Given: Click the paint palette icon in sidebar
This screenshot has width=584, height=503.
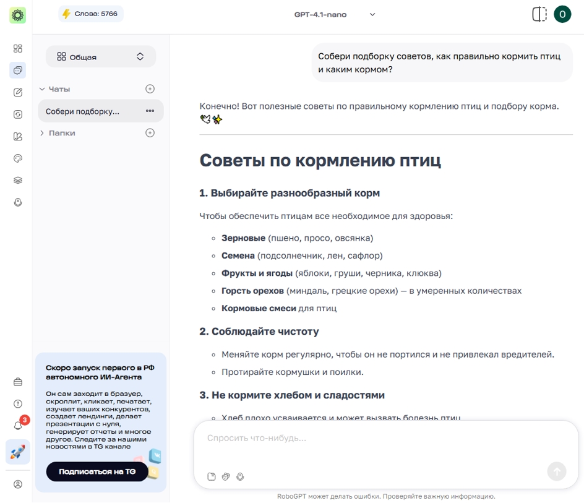Looking at the screenshot, I should (17, 158).
